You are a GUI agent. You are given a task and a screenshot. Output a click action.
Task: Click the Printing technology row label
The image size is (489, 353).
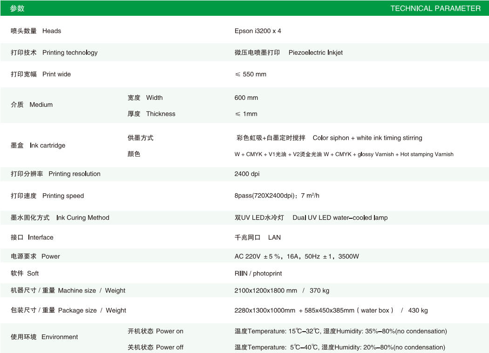click(54, 52)
